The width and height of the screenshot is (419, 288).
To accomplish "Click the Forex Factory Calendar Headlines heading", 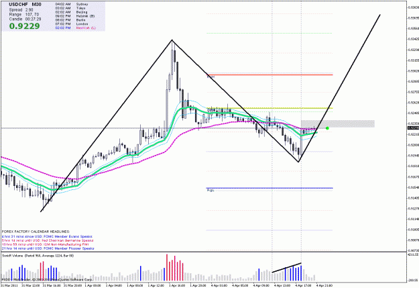I will point(36,232).
